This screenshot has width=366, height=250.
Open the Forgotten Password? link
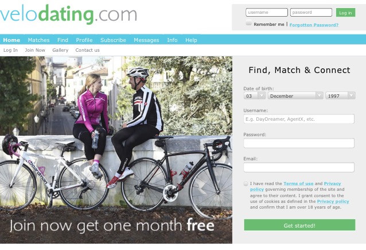(314, 25)
